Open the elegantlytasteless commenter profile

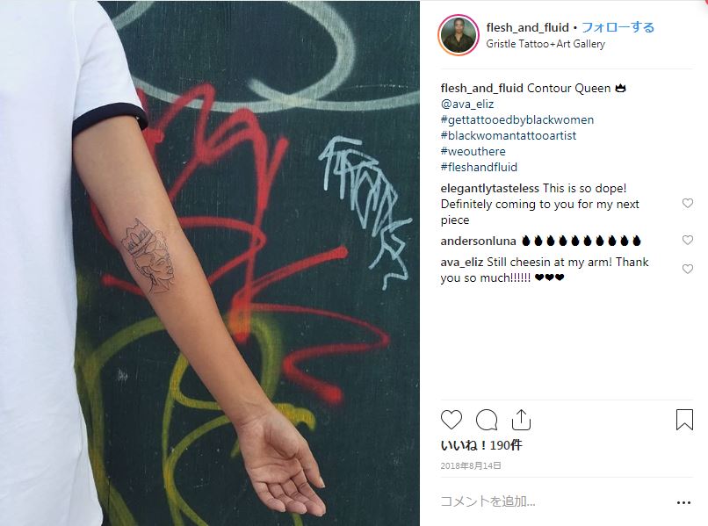pos(490,188)
